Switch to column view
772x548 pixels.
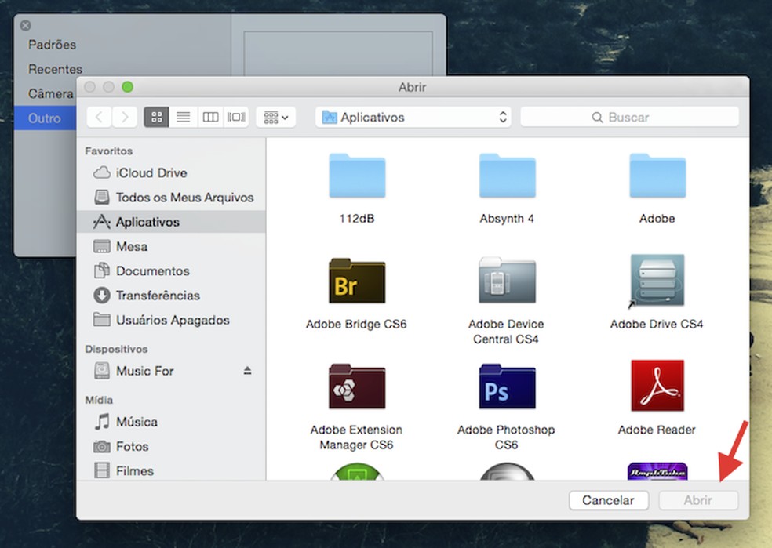(209, 116)
